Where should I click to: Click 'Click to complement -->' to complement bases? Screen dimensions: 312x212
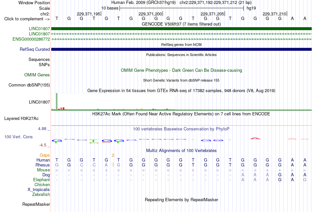click(27, 19)
